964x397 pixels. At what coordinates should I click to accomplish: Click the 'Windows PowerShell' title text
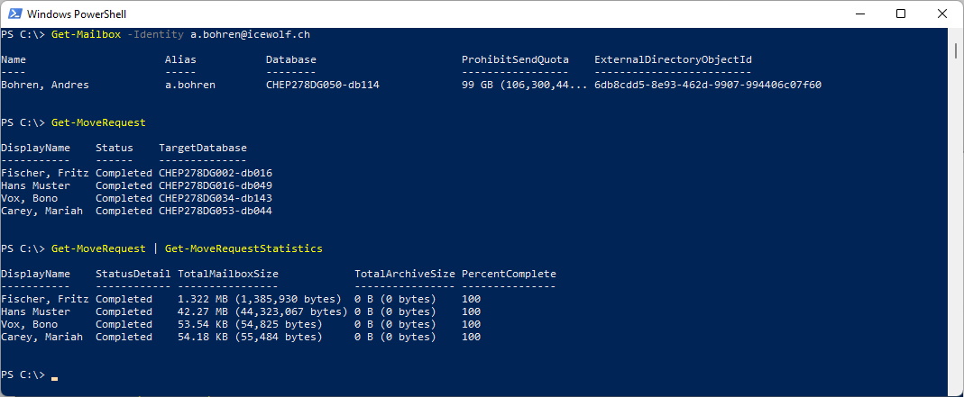(x=77, y=14)
